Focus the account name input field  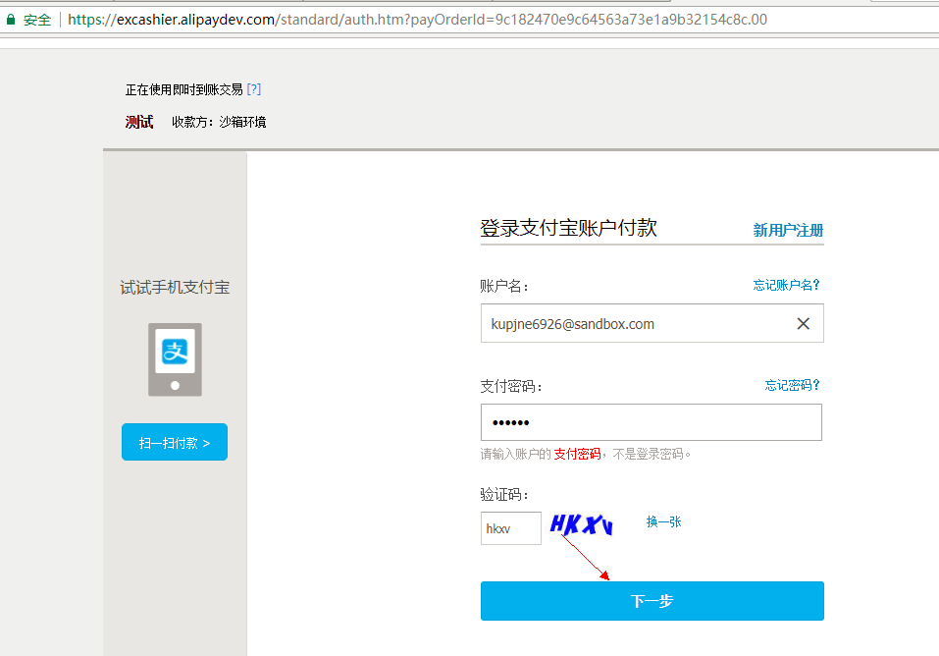(x=652, y=323)
